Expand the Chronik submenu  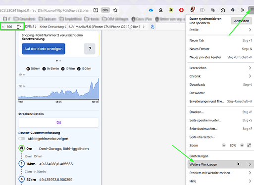(x=221, y=76)
